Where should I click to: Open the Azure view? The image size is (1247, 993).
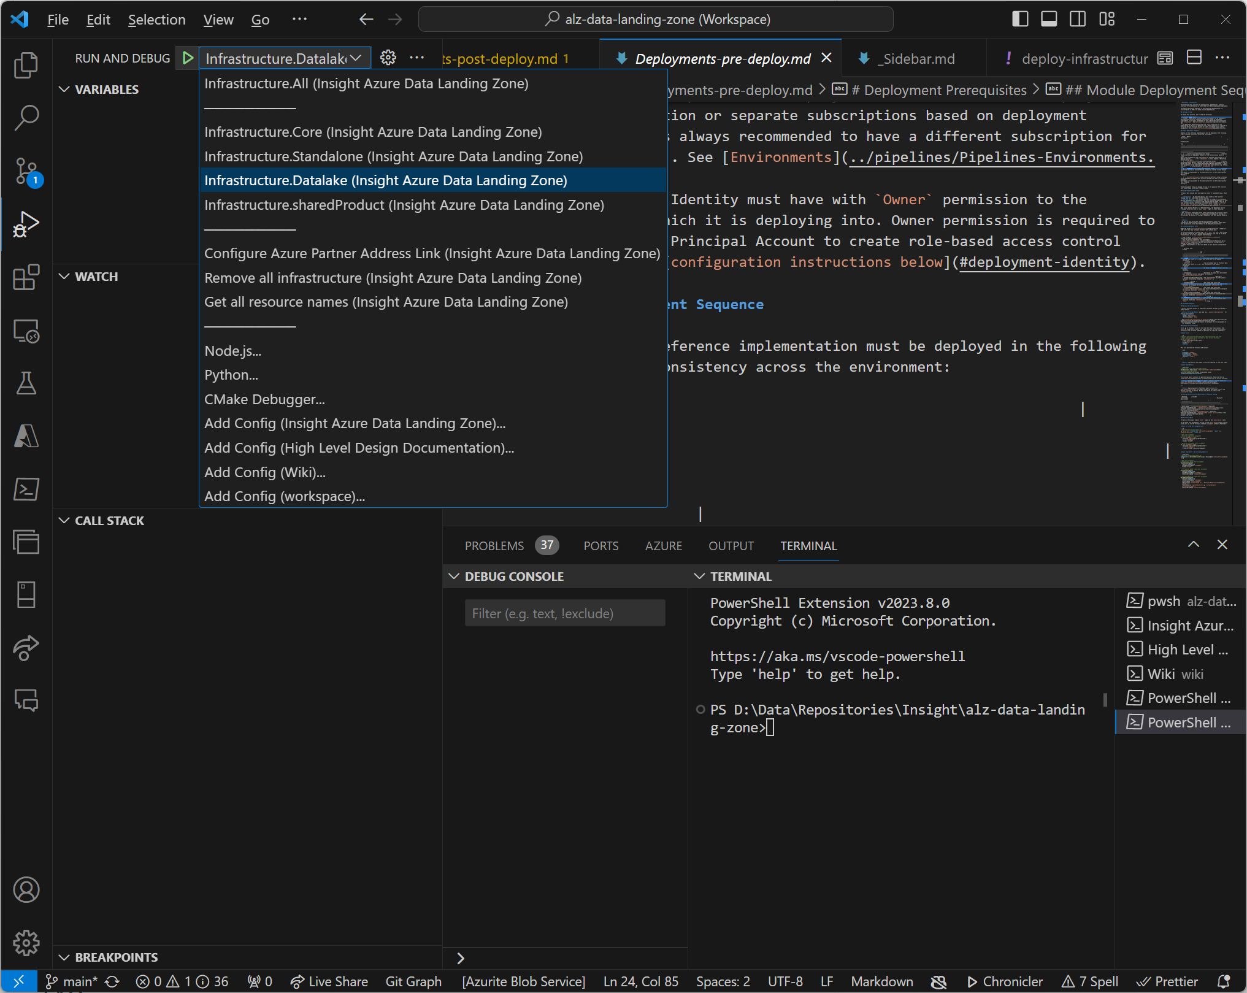click(26, 436)
